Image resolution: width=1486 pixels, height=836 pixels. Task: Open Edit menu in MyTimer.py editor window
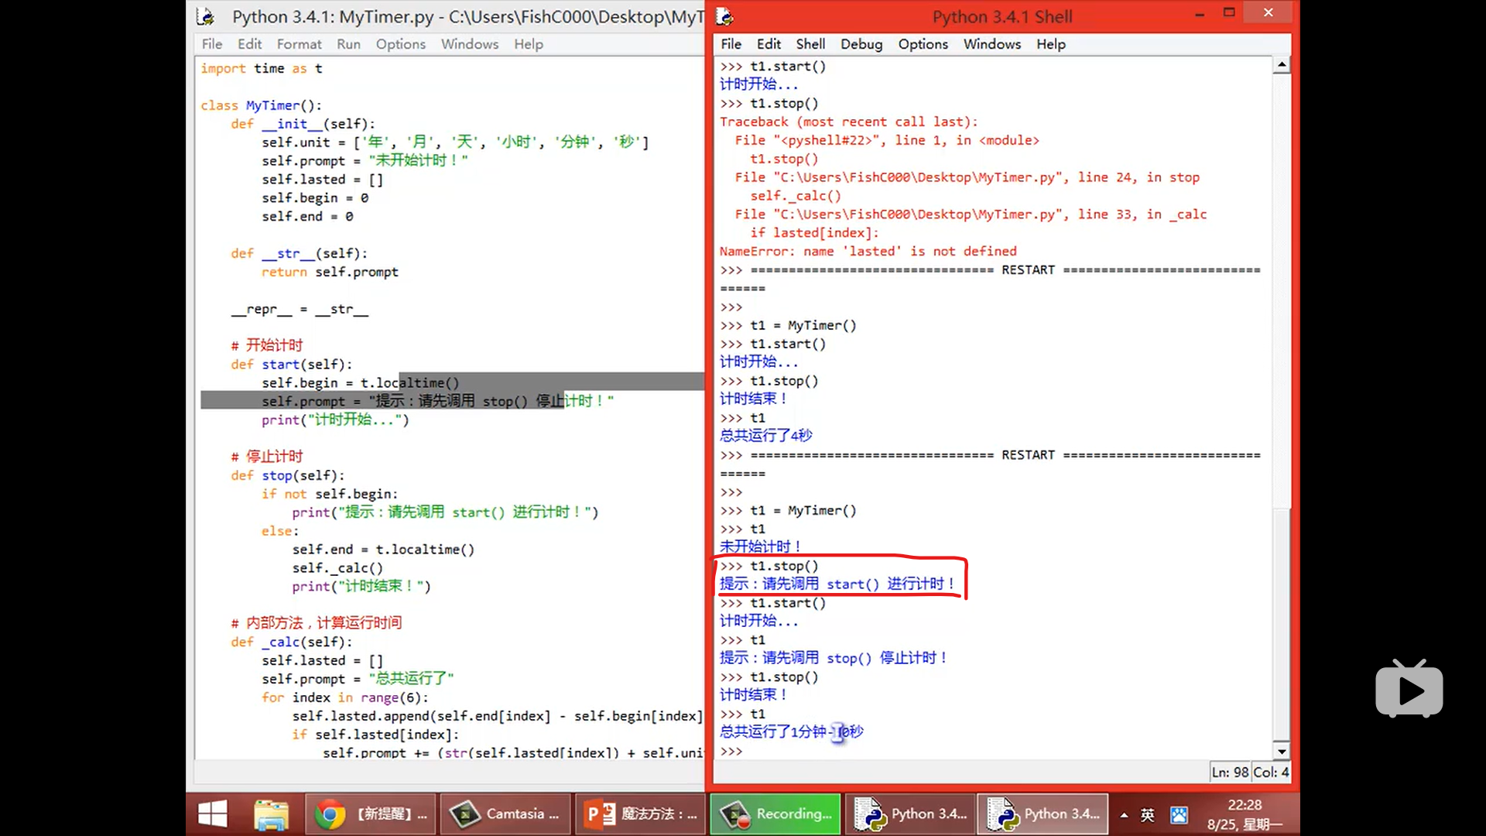(249, 44)
